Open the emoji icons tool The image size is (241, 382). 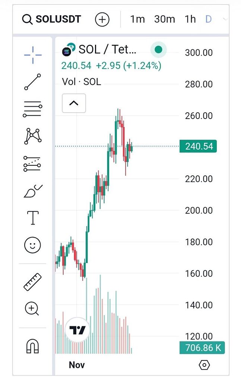(33, 245)
